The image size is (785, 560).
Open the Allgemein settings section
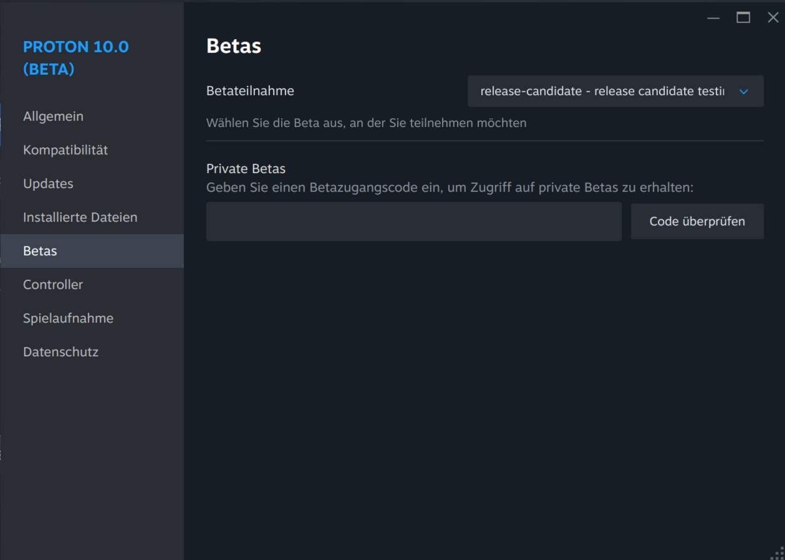[92, 116]
